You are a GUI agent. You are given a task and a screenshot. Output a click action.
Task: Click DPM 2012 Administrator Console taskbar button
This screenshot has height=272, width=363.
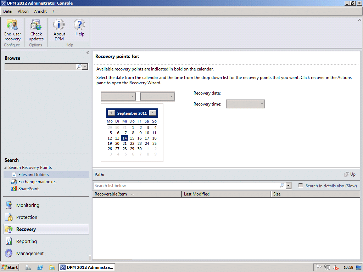(x=87, y=267)
